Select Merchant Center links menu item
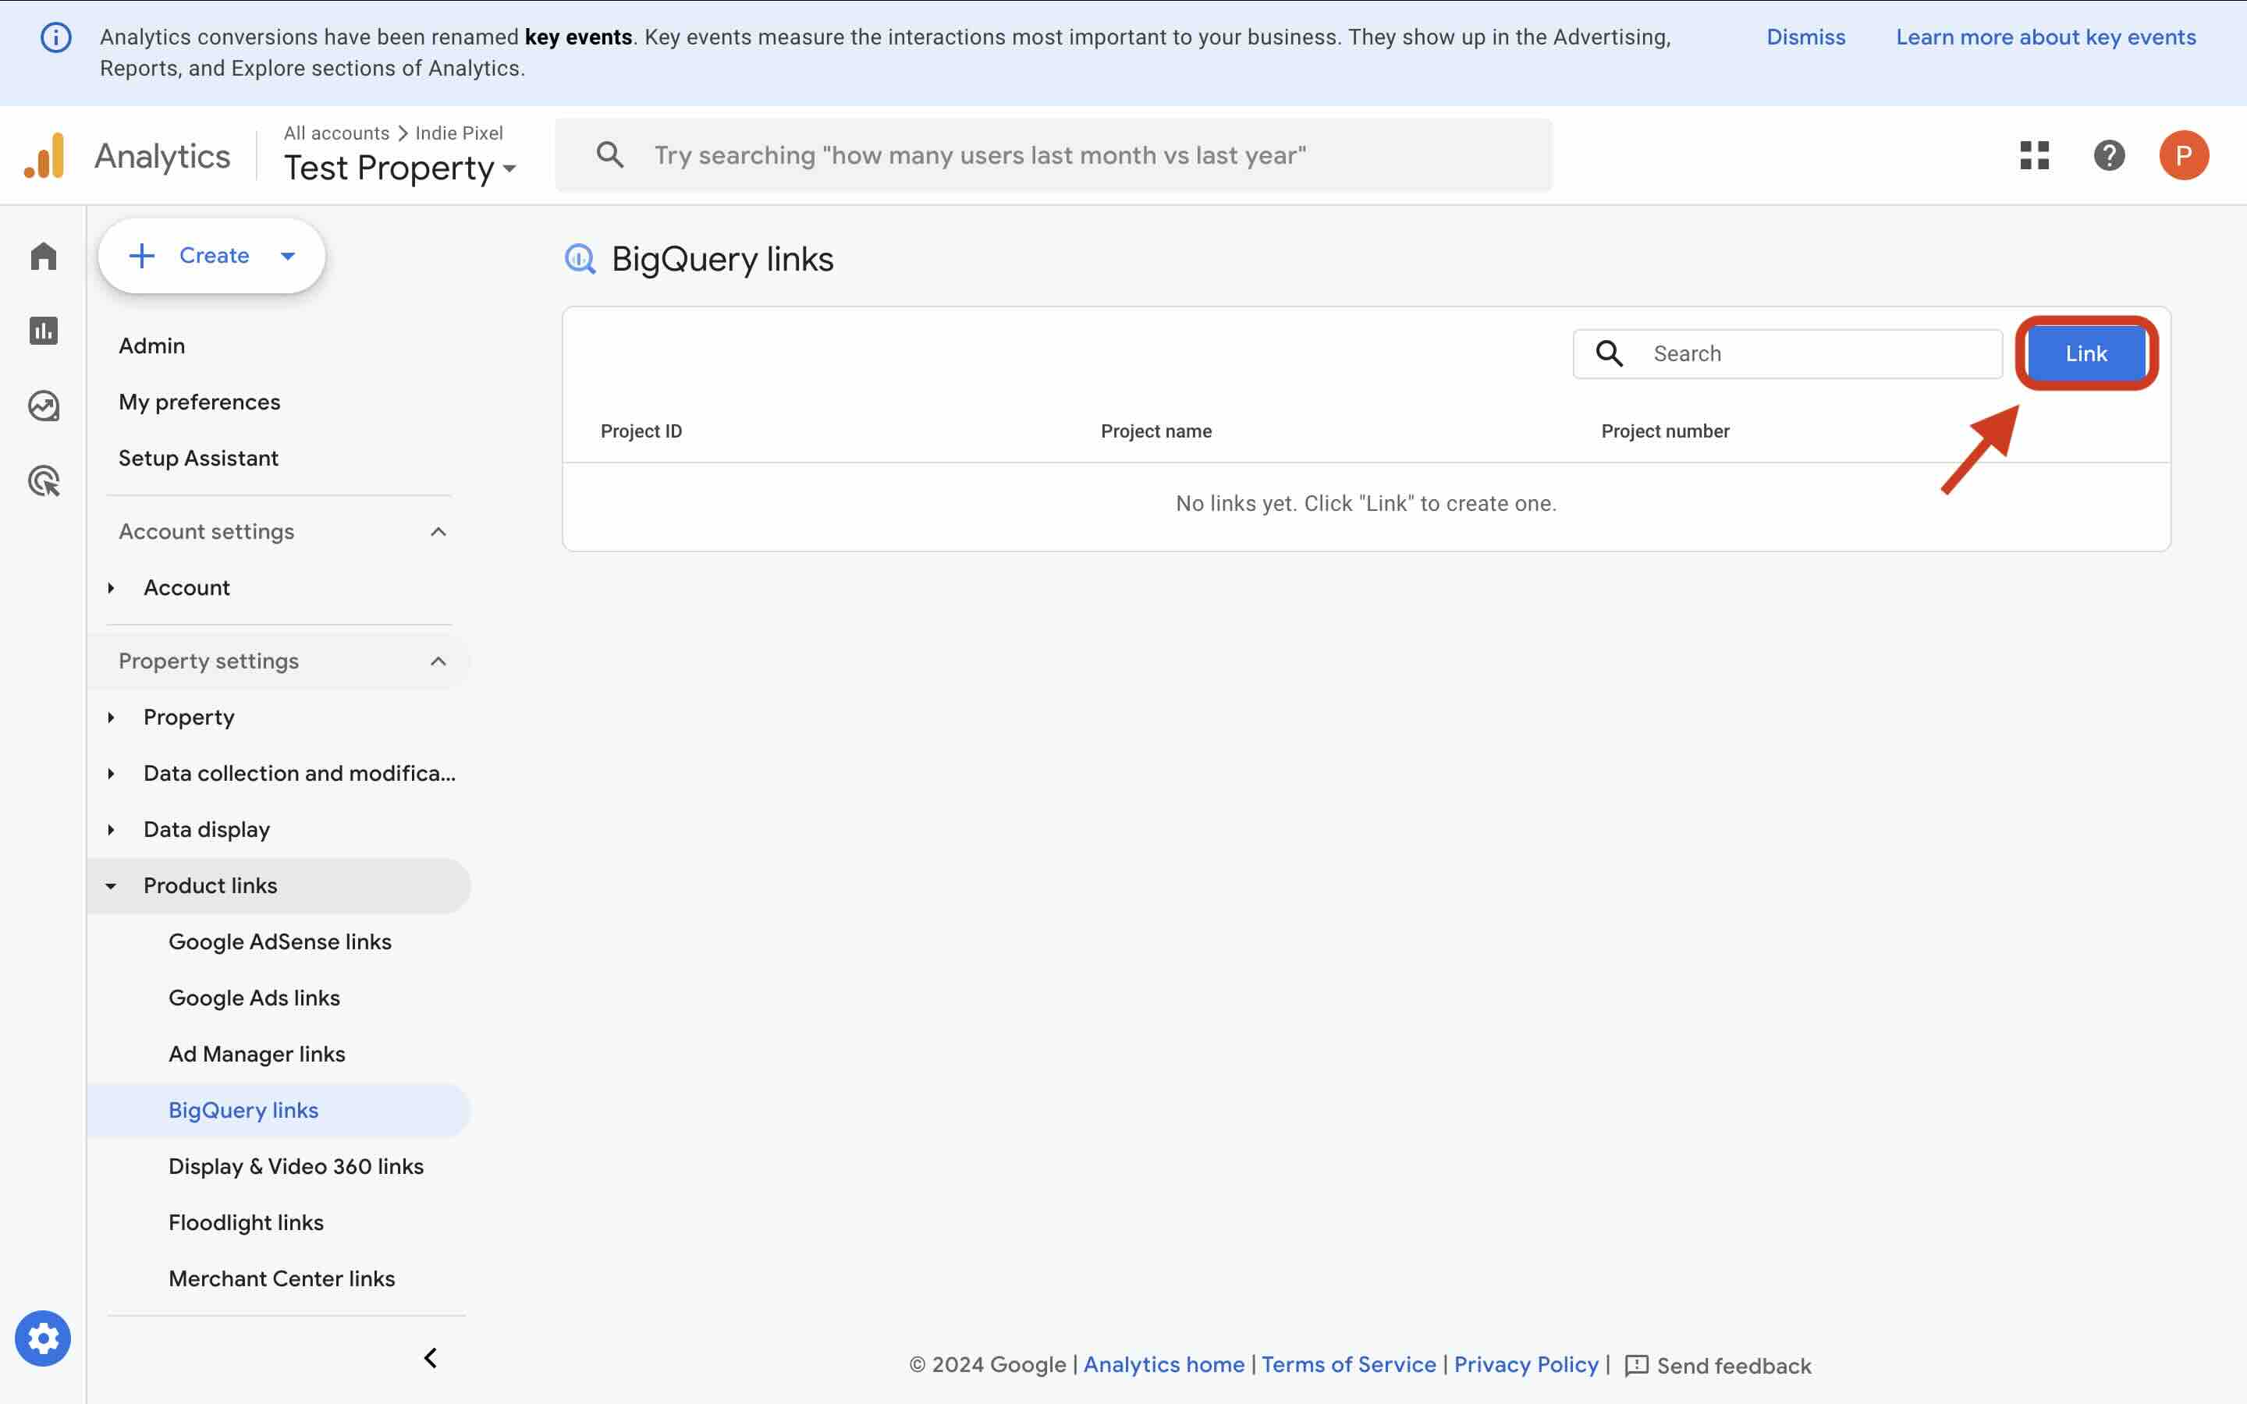 282,1278
